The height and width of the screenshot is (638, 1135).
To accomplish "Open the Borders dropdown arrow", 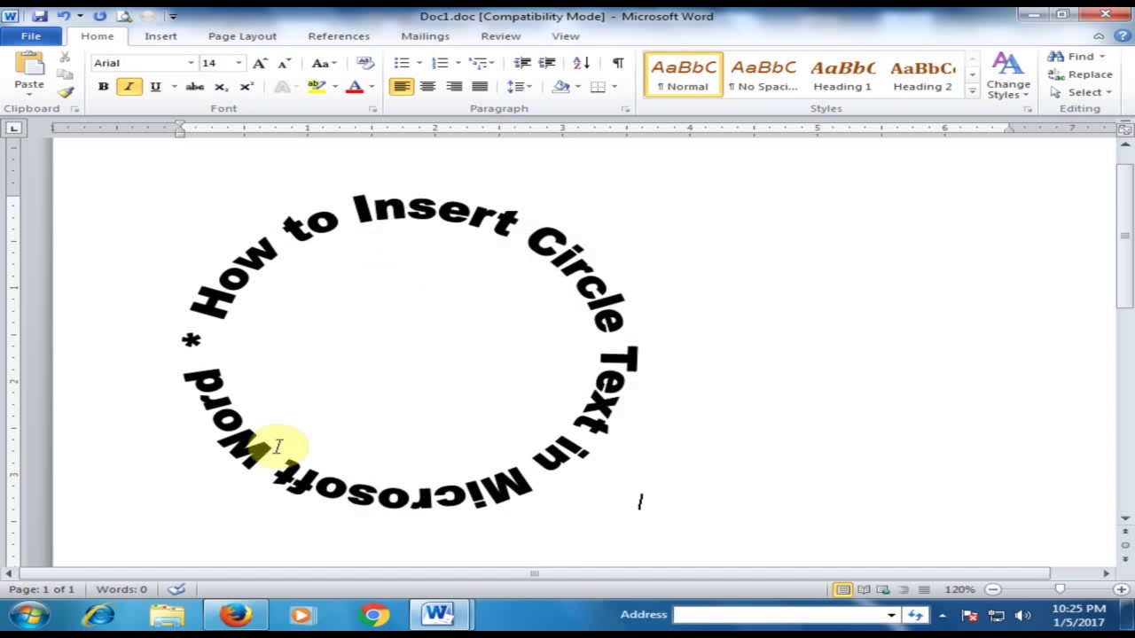I will [614, 87].
